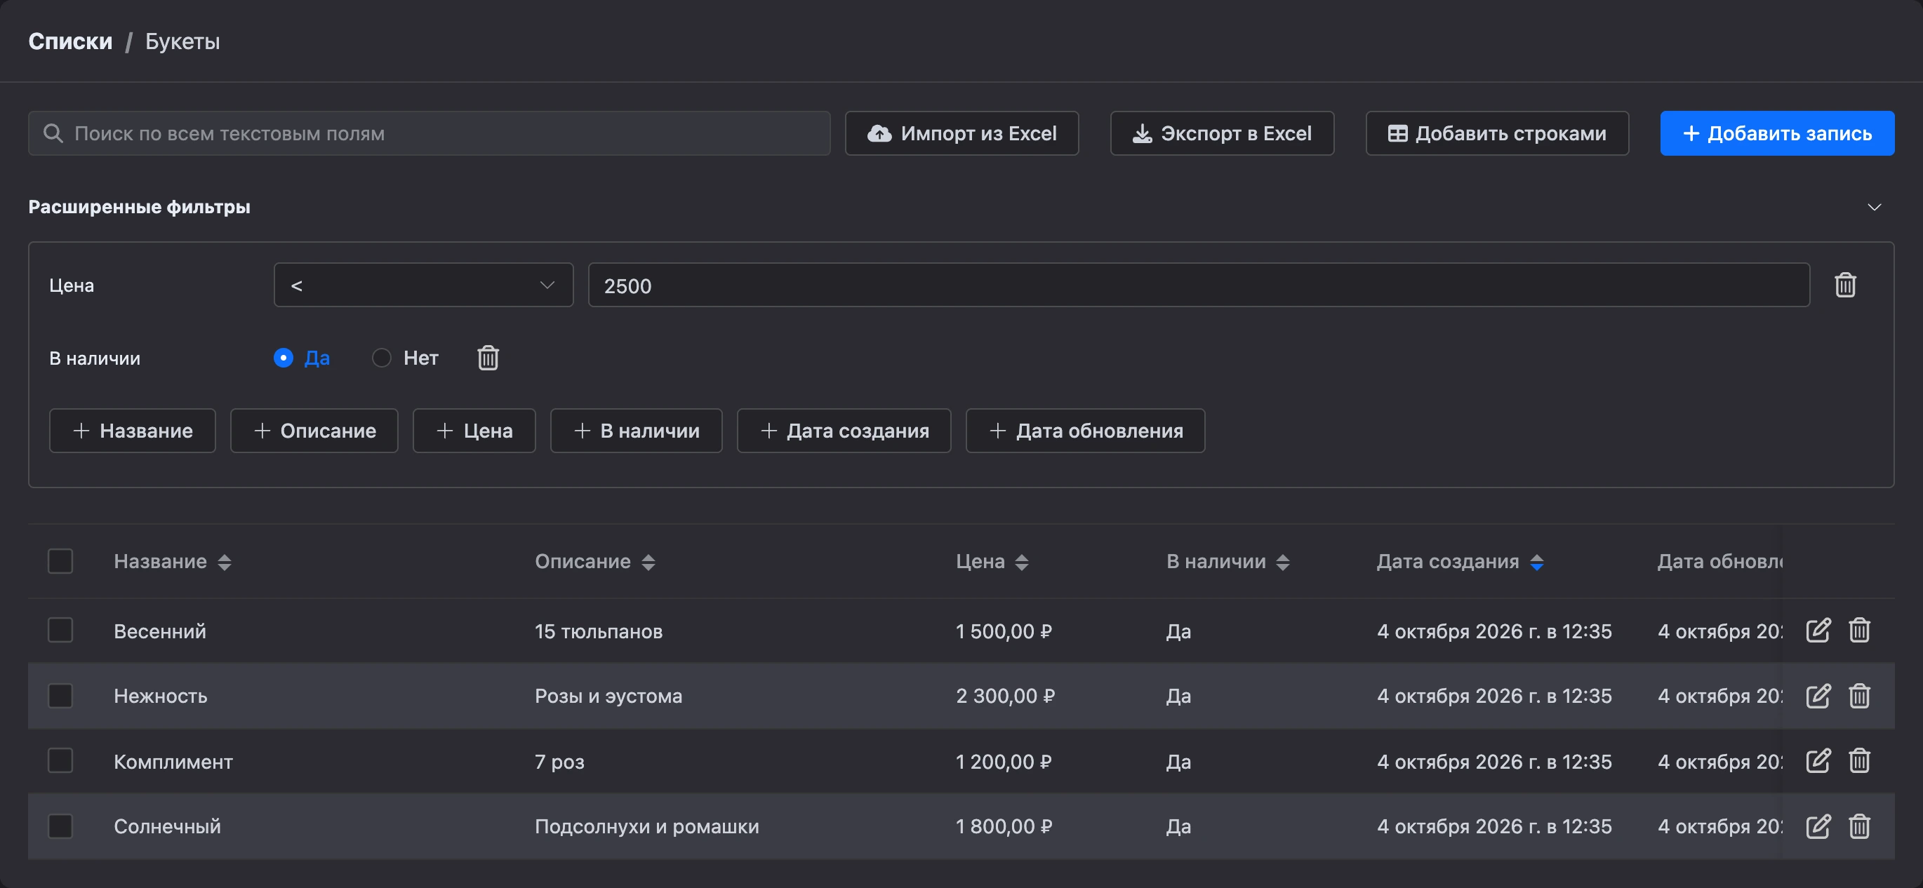Tick the checkbox for Весенний row
The image size is (1923, 888).
coord(60,630)
